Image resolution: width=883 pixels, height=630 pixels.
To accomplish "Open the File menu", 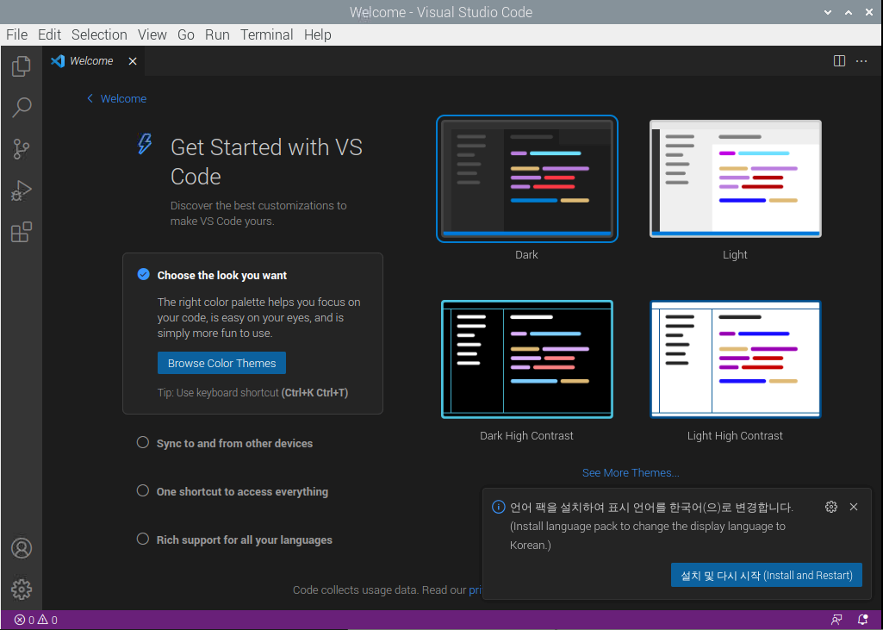I will pos(17,35).
